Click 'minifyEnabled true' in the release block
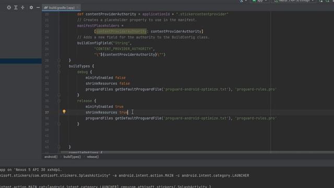The width and height of the screenshot is (334, 188). click(x=104, y=107)
